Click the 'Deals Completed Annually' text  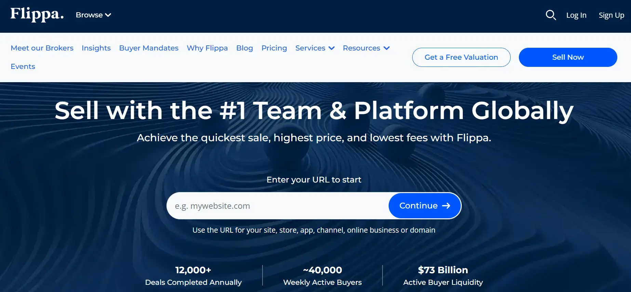pyautogui.click(x=193, y=282)
